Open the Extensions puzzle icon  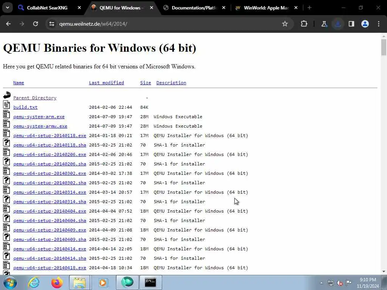click(304, 24)
